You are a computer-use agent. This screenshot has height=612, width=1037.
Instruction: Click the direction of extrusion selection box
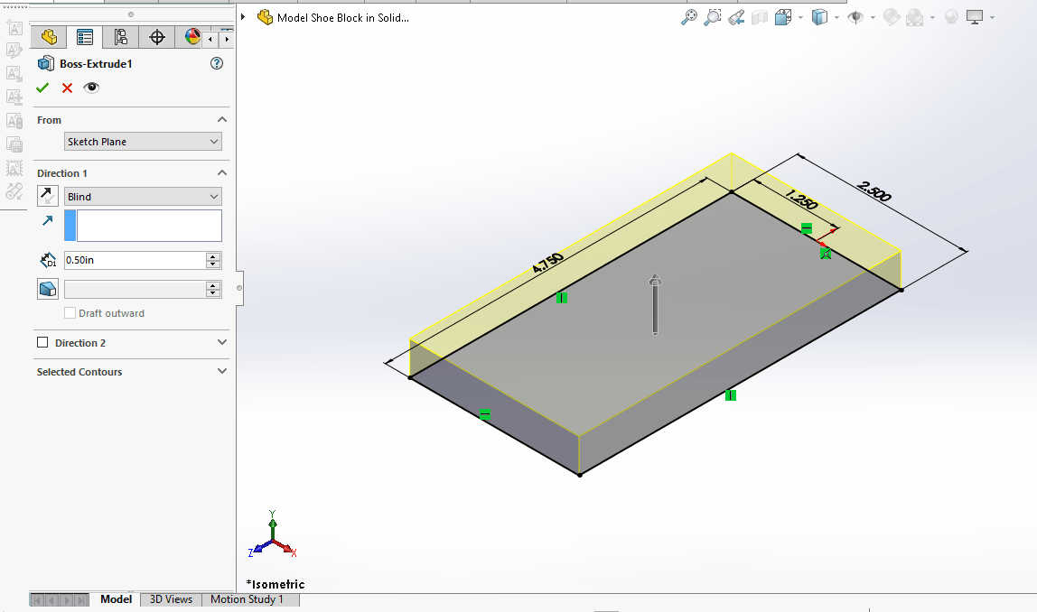(x=149, y=226)
